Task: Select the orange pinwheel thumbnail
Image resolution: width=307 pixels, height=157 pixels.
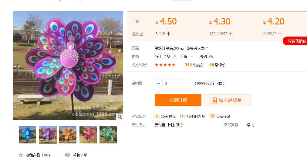Action: tap(68, 135)
